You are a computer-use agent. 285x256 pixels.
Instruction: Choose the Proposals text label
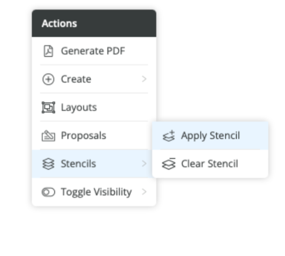point(83,136)
